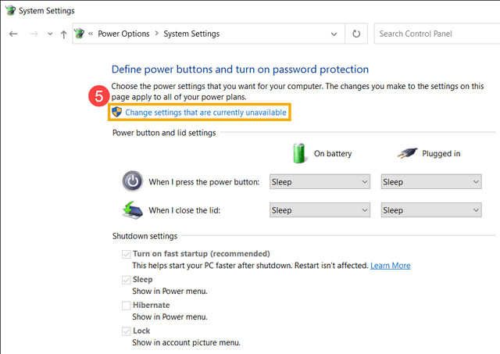Click the Refresh button in address bar
This screenshot has width=500, height=354.
pyautogui.click(x=356, y=34)
